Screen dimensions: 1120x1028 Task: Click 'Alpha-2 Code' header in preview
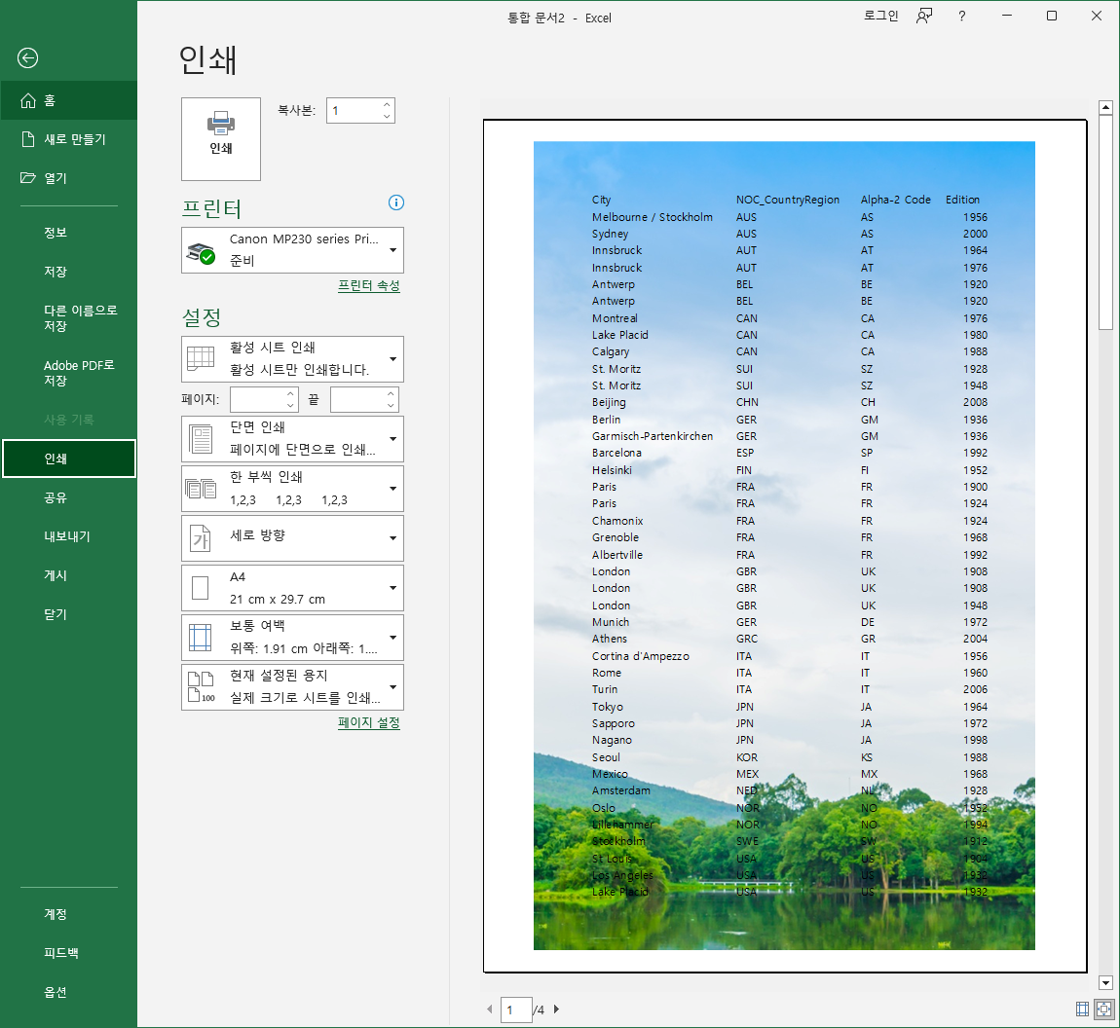[x=896, y=200]
